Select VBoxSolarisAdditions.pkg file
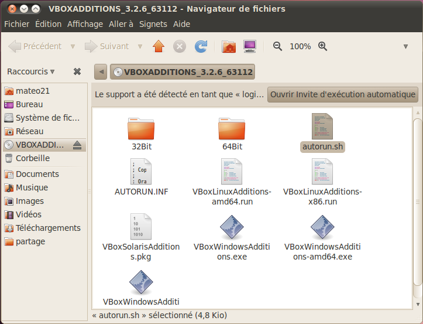Viewport: 423px width, 324px height. 141,237
